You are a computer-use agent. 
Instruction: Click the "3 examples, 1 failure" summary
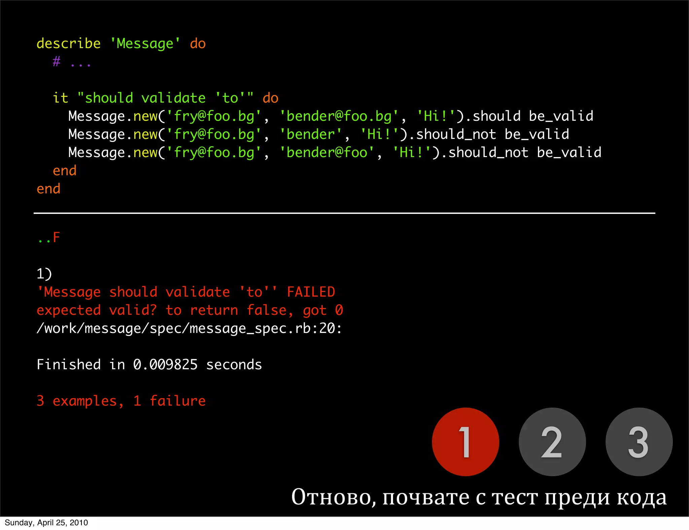pos(121,401)
